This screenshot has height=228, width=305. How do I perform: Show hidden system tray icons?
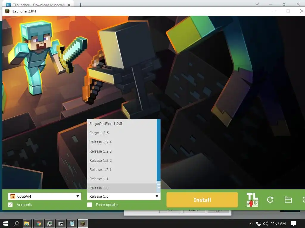[251, 224]
